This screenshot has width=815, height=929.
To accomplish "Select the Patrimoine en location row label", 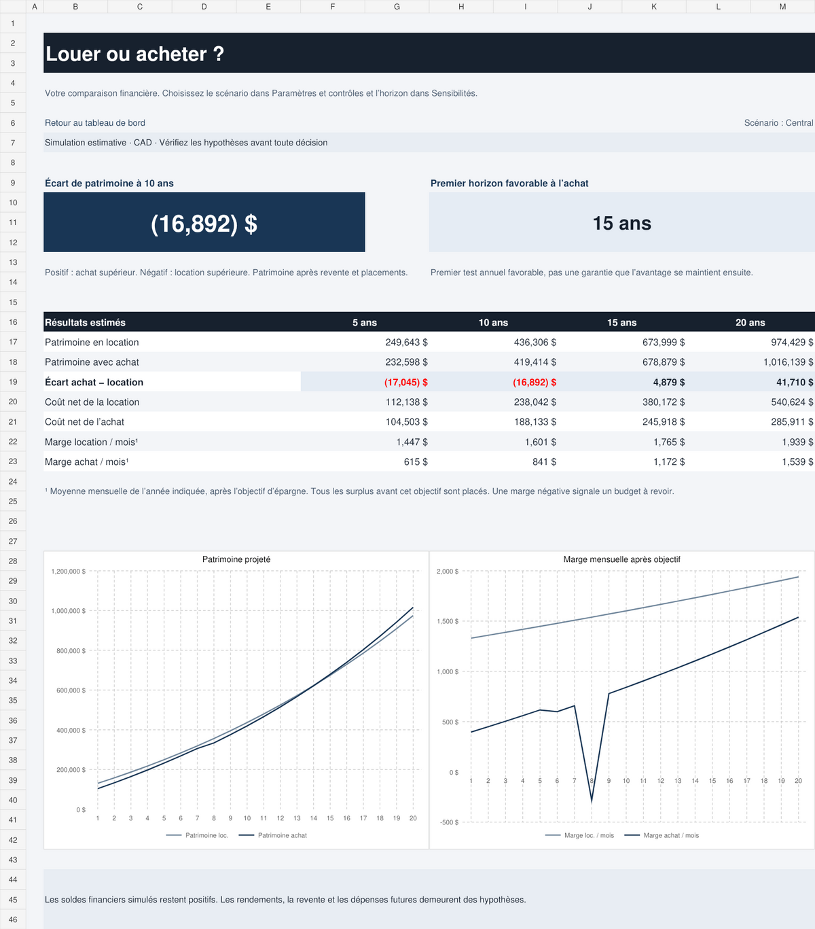I will pos(92,342).
